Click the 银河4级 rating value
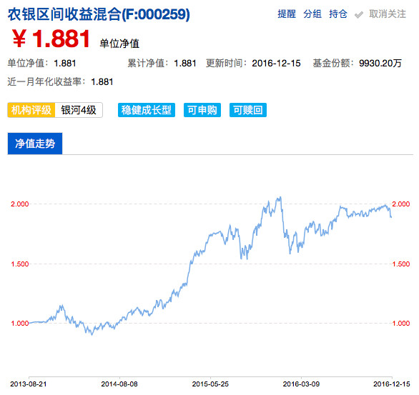Screen dimensions: 419x395 [79, 110]
